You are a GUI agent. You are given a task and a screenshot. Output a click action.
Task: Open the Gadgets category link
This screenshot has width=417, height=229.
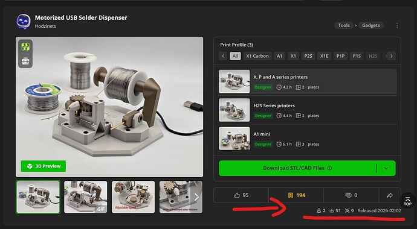point(370,25)
